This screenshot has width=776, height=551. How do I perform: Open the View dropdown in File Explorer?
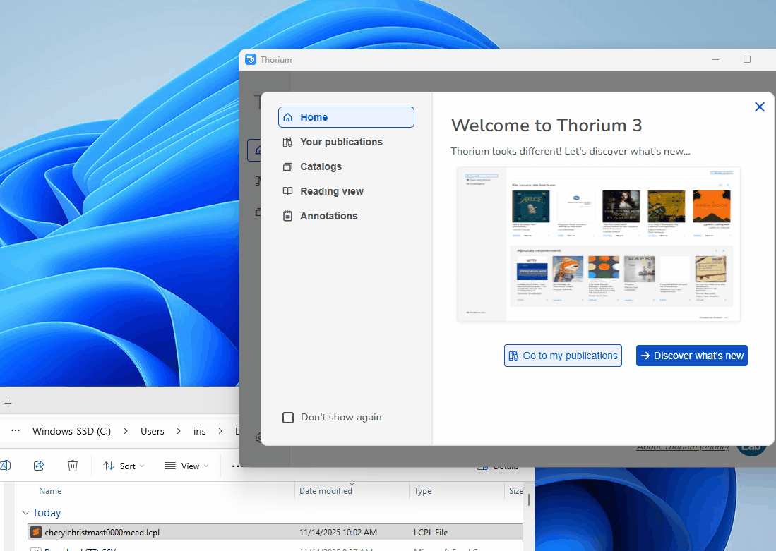186,466
